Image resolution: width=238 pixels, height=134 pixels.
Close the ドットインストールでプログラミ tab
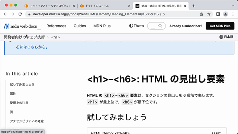point(74,6)
